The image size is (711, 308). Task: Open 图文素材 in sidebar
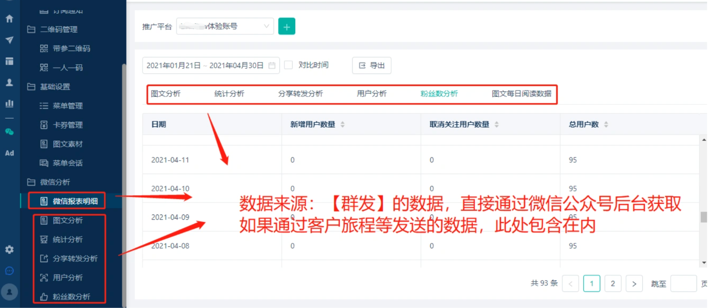tap(61, 144)
